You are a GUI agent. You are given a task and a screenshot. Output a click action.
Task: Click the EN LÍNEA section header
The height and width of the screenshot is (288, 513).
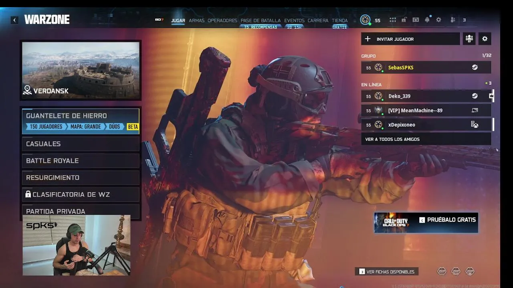pyautogui.click(x=371, y=85)
